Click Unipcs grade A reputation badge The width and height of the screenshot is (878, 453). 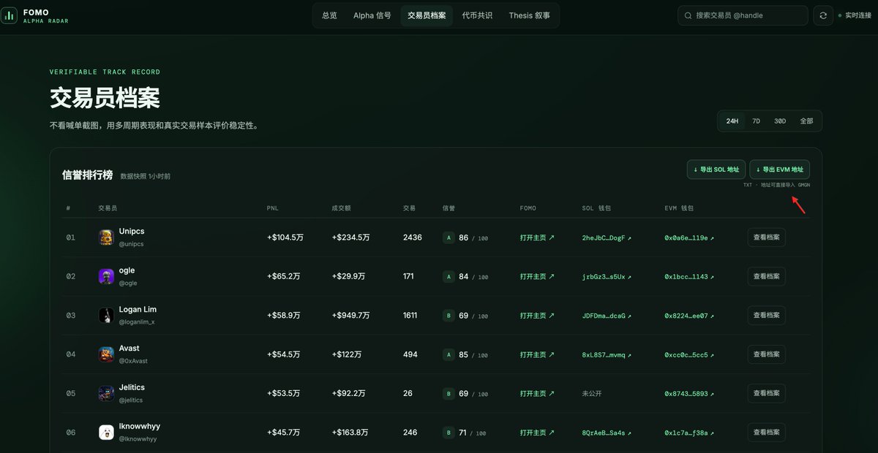point(448,237)
